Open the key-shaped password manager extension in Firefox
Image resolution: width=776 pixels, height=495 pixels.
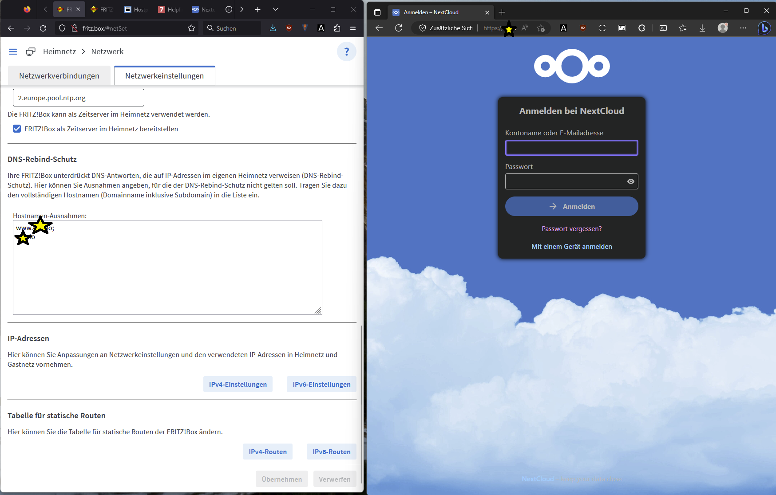coord(305,28)
